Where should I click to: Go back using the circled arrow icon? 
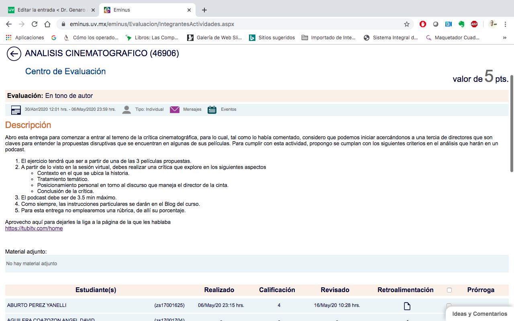(x=14, y=54)
